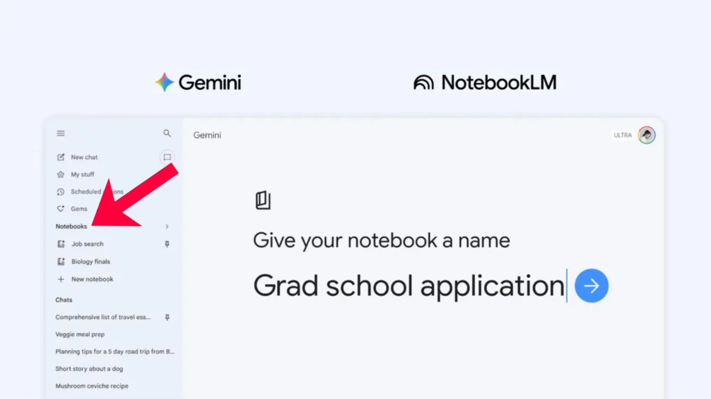Open the sidebar search icon
The height and width of the screenshot is (399, 711).
coord(167,133)
